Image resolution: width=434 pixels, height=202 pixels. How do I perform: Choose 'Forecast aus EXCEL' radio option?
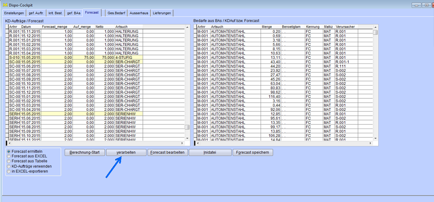click(9, 156)
